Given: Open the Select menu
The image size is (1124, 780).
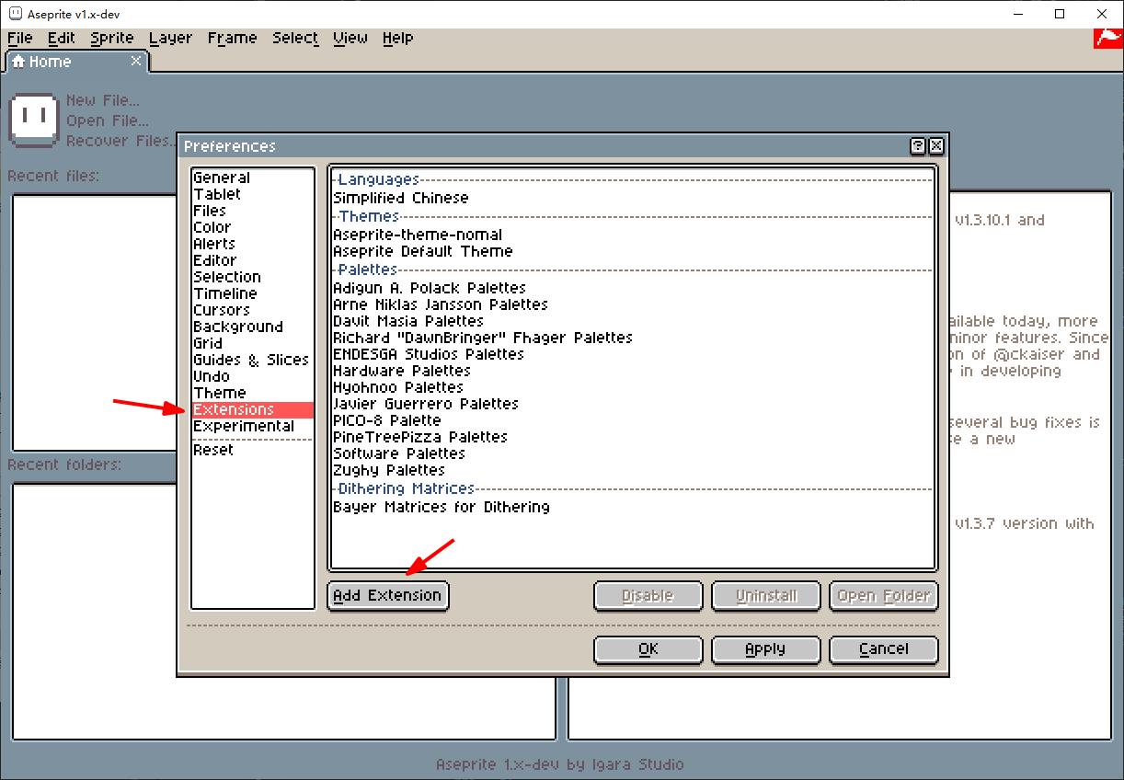Looking at the screenshot, I should click(295, 38).
